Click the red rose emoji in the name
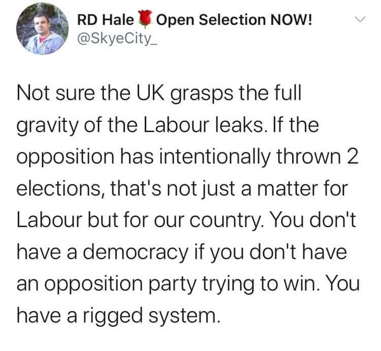Viewport: 381px width, 351px height. point(144,20)
